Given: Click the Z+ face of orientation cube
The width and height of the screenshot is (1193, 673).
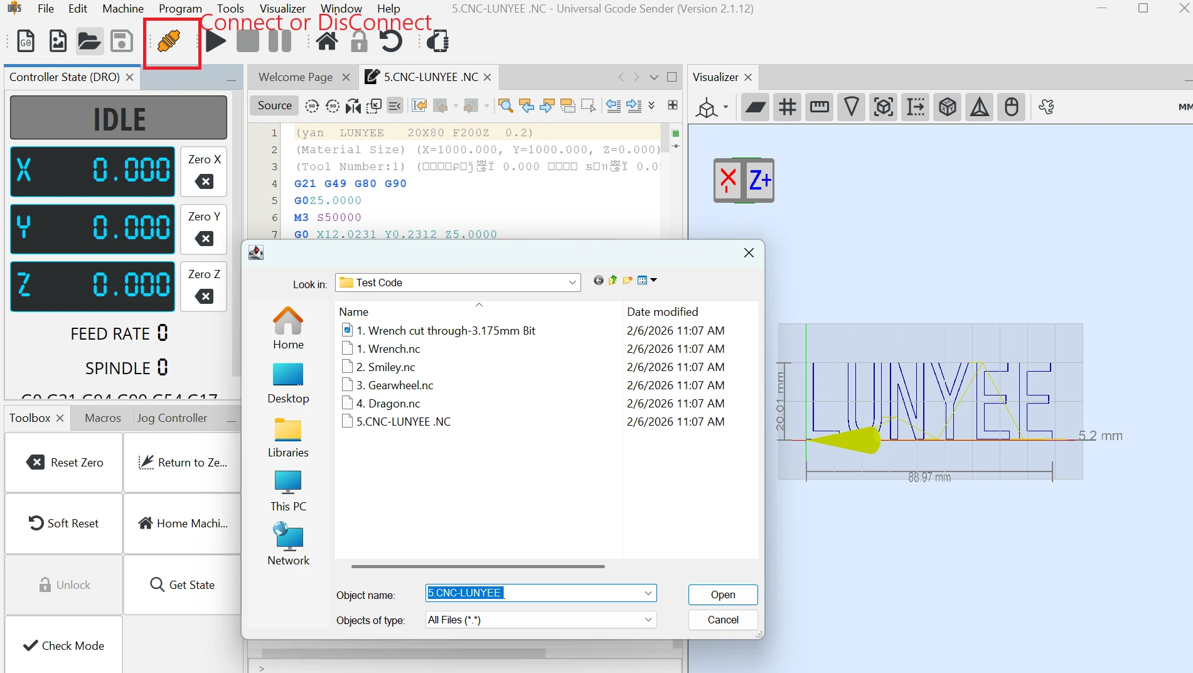Looking at the screenshot, I should pyautogui.click(x=759, y=181).
